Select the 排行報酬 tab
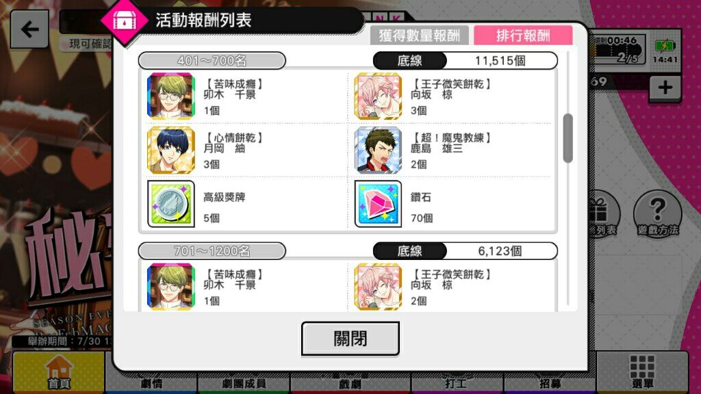The height and width of the screenshot is (394, 701). [x=523, y=36]
